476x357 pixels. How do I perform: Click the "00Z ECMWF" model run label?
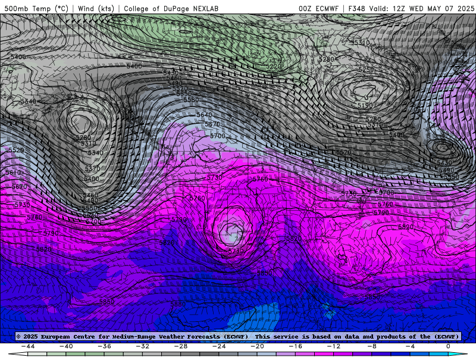(x=318, y=8)
